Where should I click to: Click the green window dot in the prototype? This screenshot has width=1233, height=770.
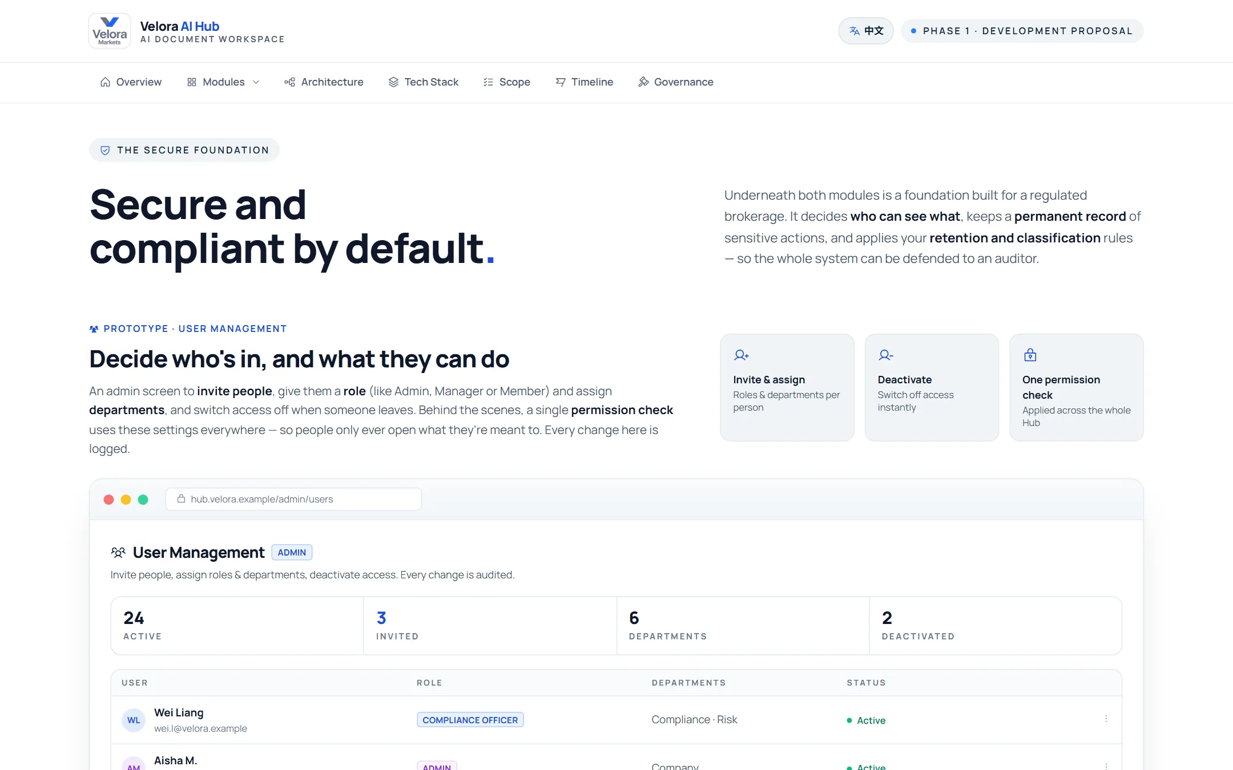[143, 500]
